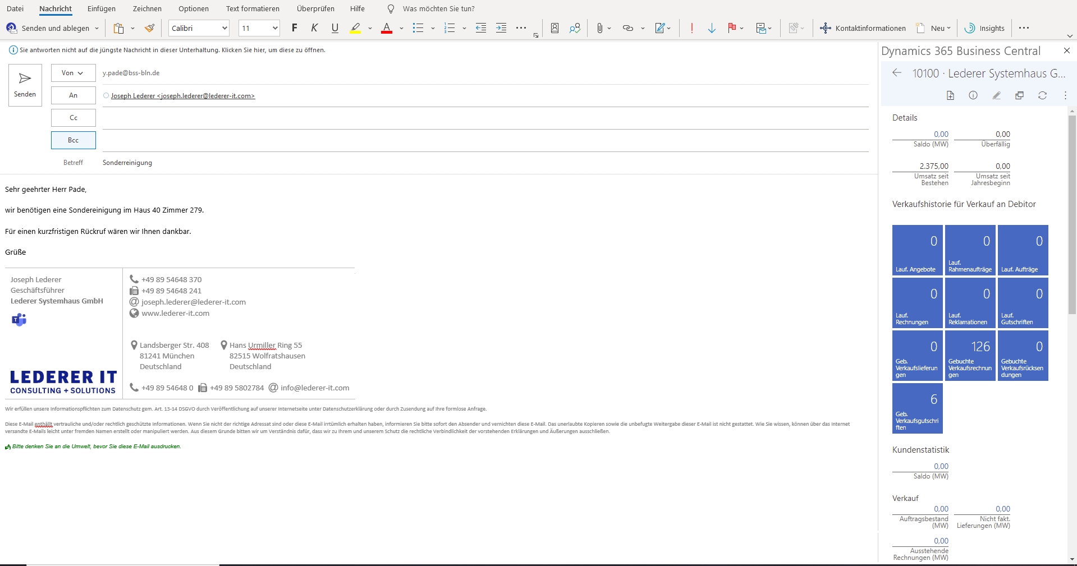The height and width of the screenshot is (566, 1077).
Task: Toggle the numbered list
Action: click(x=450, y=28)
